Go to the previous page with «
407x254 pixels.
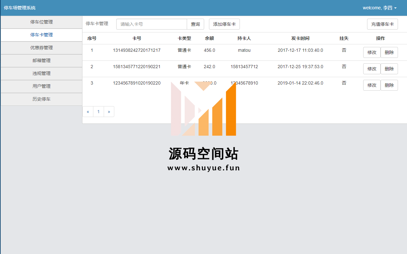coord(88,112)
